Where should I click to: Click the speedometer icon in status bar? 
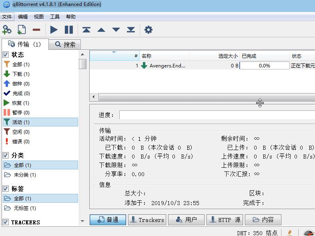coord(309,233)
